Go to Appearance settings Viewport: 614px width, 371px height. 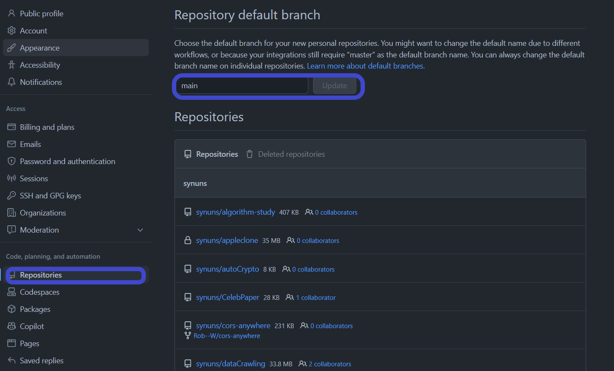click(x=76, y=48)
